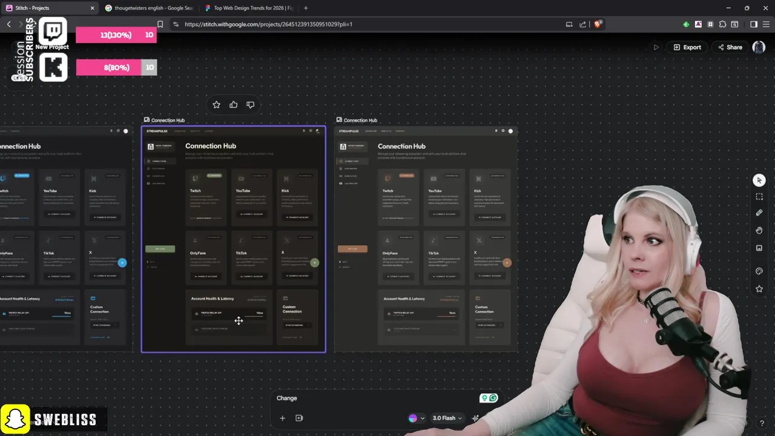
Task: Open the image tool in side toolbar
Action: (x=759, y=248)
